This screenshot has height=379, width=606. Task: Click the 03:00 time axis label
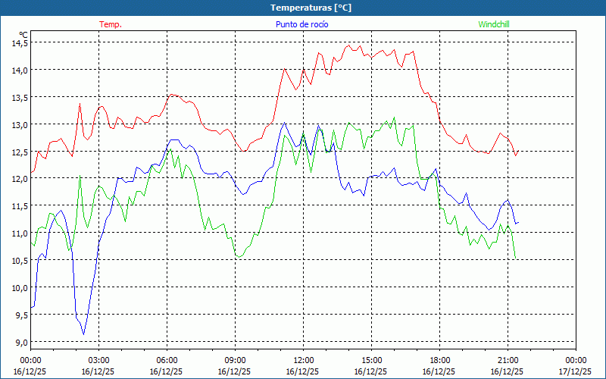pyautogui.click(x=98, y=360)
